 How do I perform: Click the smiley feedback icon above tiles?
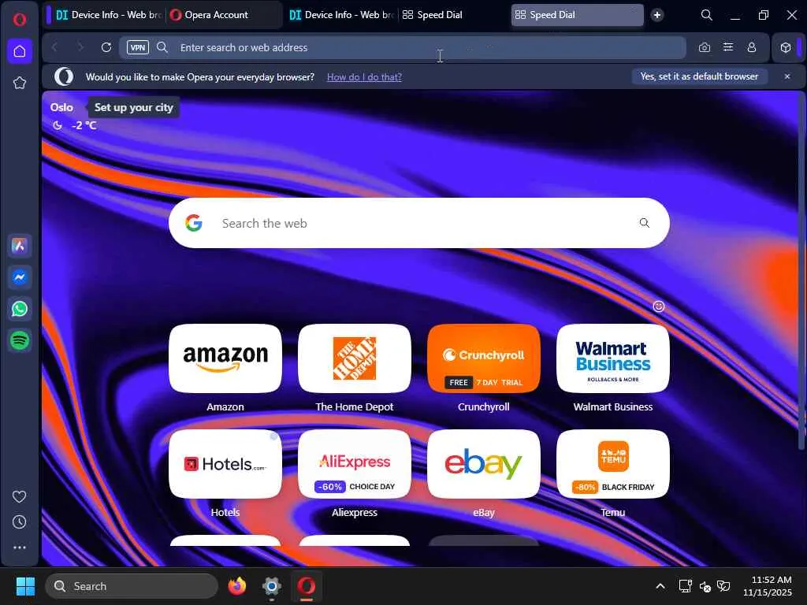point(659,306)
